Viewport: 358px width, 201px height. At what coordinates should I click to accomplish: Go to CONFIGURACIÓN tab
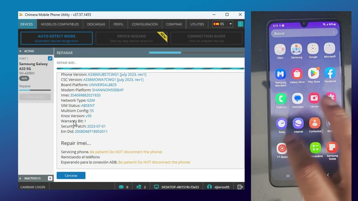click(145, 24)
